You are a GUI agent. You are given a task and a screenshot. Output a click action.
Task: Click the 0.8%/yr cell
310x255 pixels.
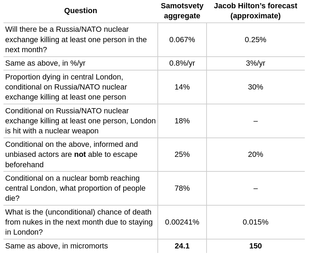tap(182, 63)
